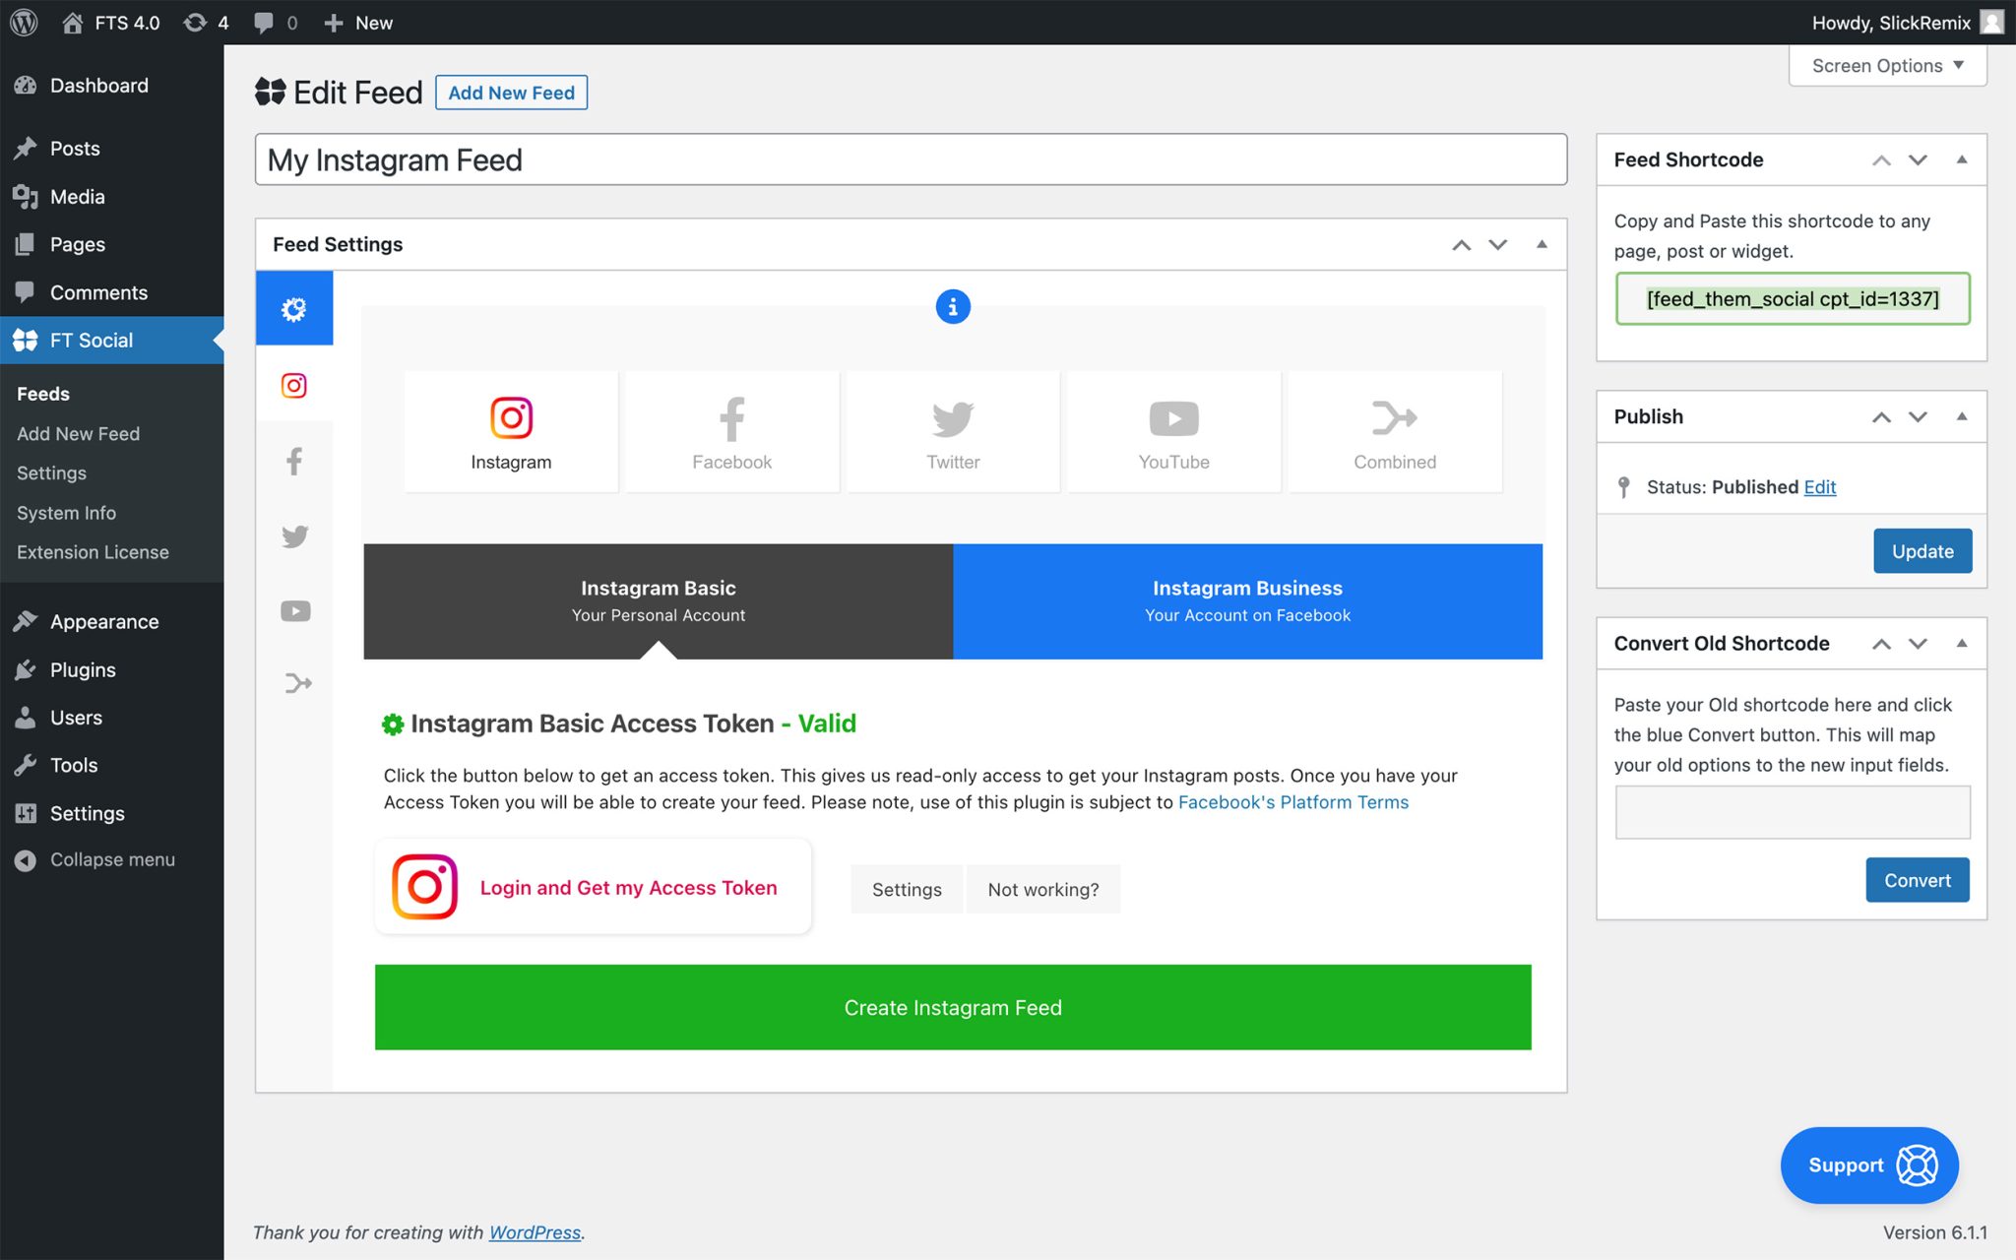This screenshot has width=2016, height=1260.
Task: Move Feed Shortcode panel up
Action: click(1881, 159)
